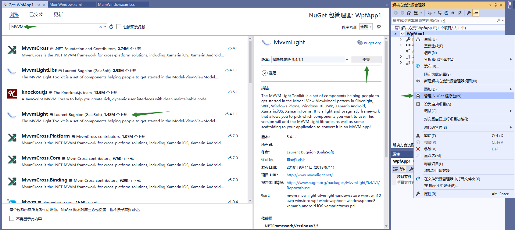Click the 安装 button
515x230 pixels.
click(x=366, y=59)
